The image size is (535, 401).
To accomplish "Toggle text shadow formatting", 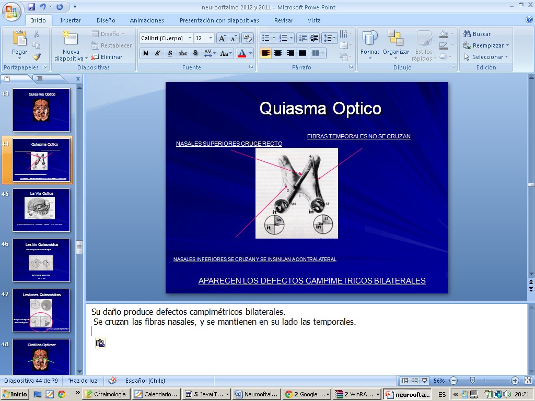I will (x=195, y=53).
